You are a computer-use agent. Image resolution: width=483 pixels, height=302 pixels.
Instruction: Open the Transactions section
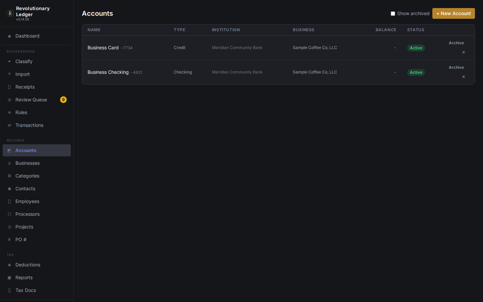click(x=37, y=125)
